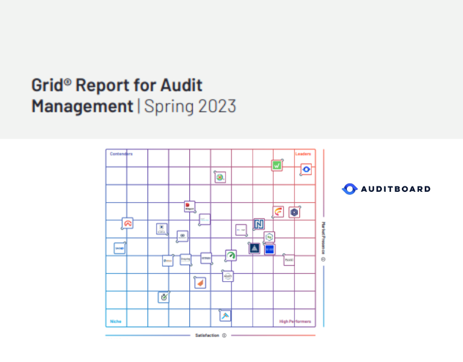Open the red cube logo marker

click(x=189, y=206)
